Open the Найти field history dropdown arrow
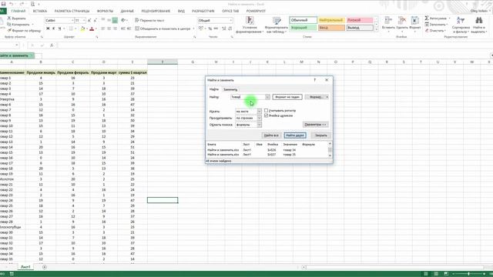Viewport: 493px width, 277px height. point(267,97)
